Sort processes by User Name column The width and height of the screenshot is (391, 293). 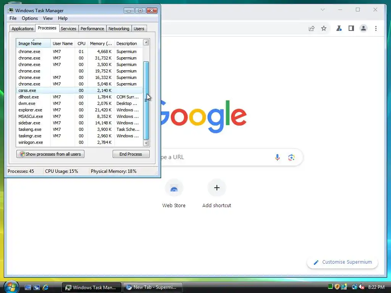pyautogui.click(x=63, y=43)
